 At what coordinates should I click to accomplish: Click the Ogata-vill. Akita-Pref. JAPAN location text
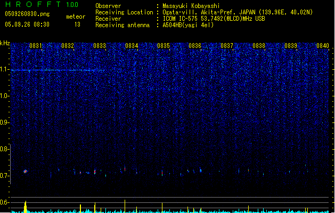click(238, 12)
